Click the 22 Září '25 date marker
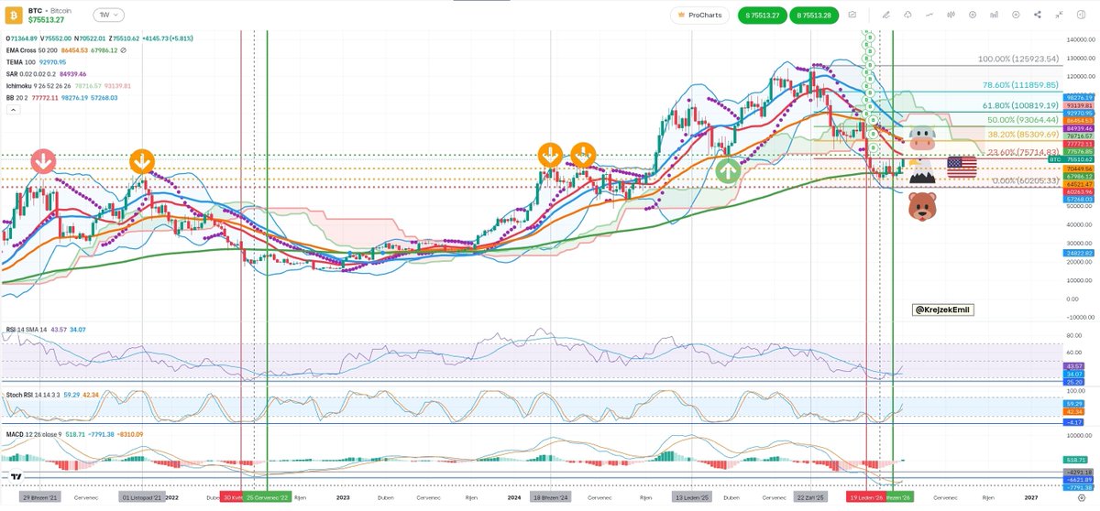The width and height of the screenshot is (1100, 511). pos(810,496)
